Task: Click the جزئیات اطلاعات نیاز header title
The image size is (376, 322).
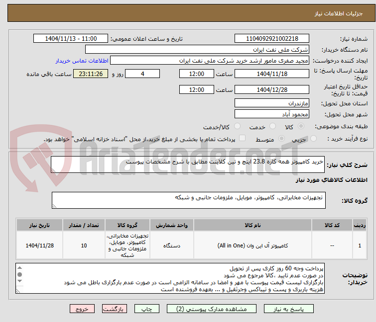Action: pyautogui.click(x=338, y=13)
